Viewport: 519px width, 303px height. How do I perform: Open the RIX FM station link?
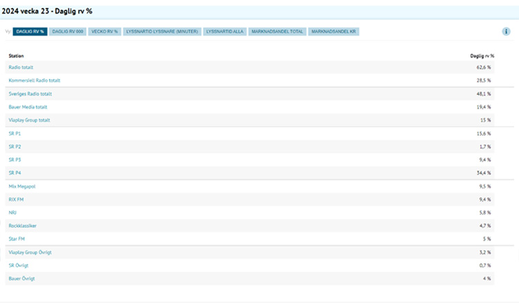(16, 199)
